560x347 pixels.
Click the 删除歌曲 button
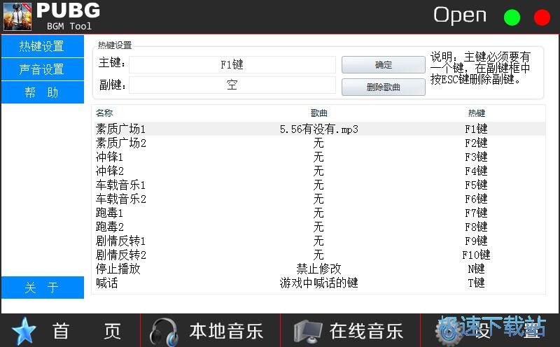(383, 87)
